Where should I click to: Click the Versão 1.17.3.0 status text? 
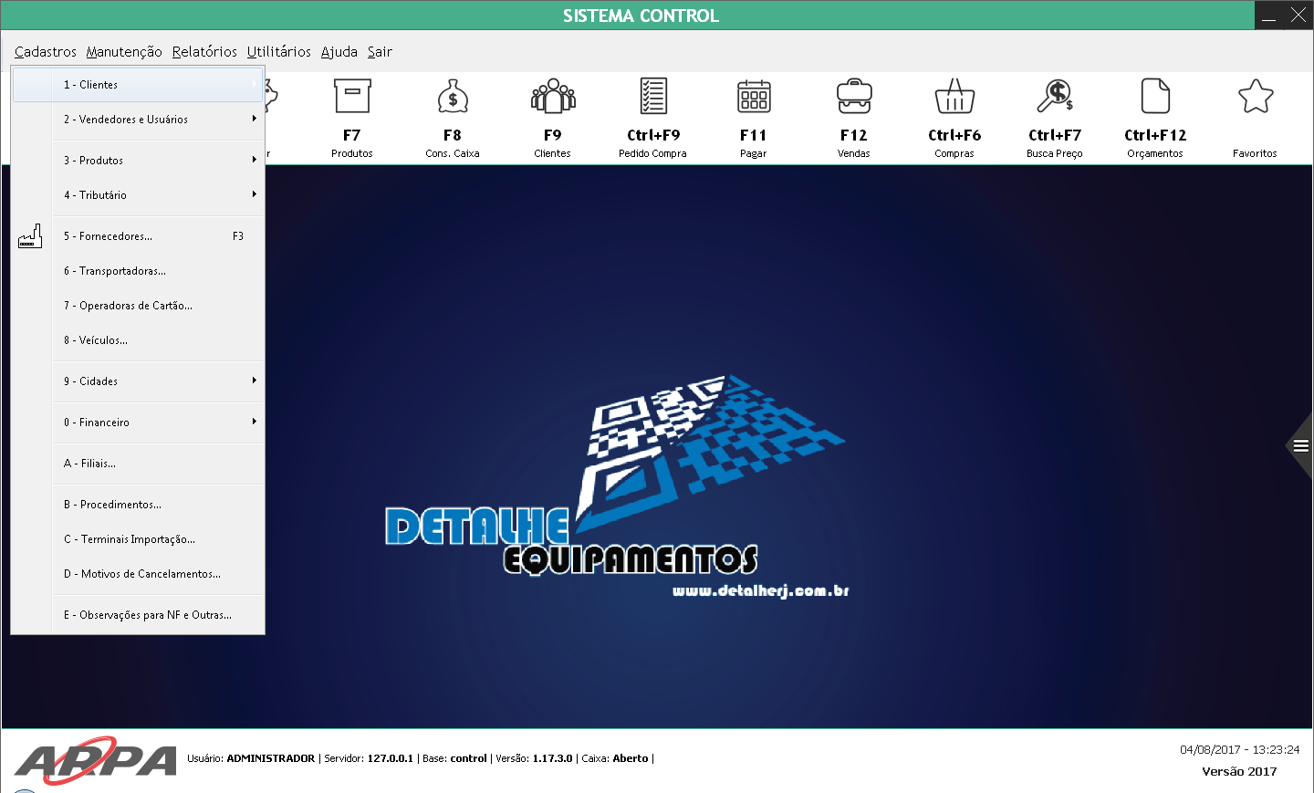click(534, 758)
